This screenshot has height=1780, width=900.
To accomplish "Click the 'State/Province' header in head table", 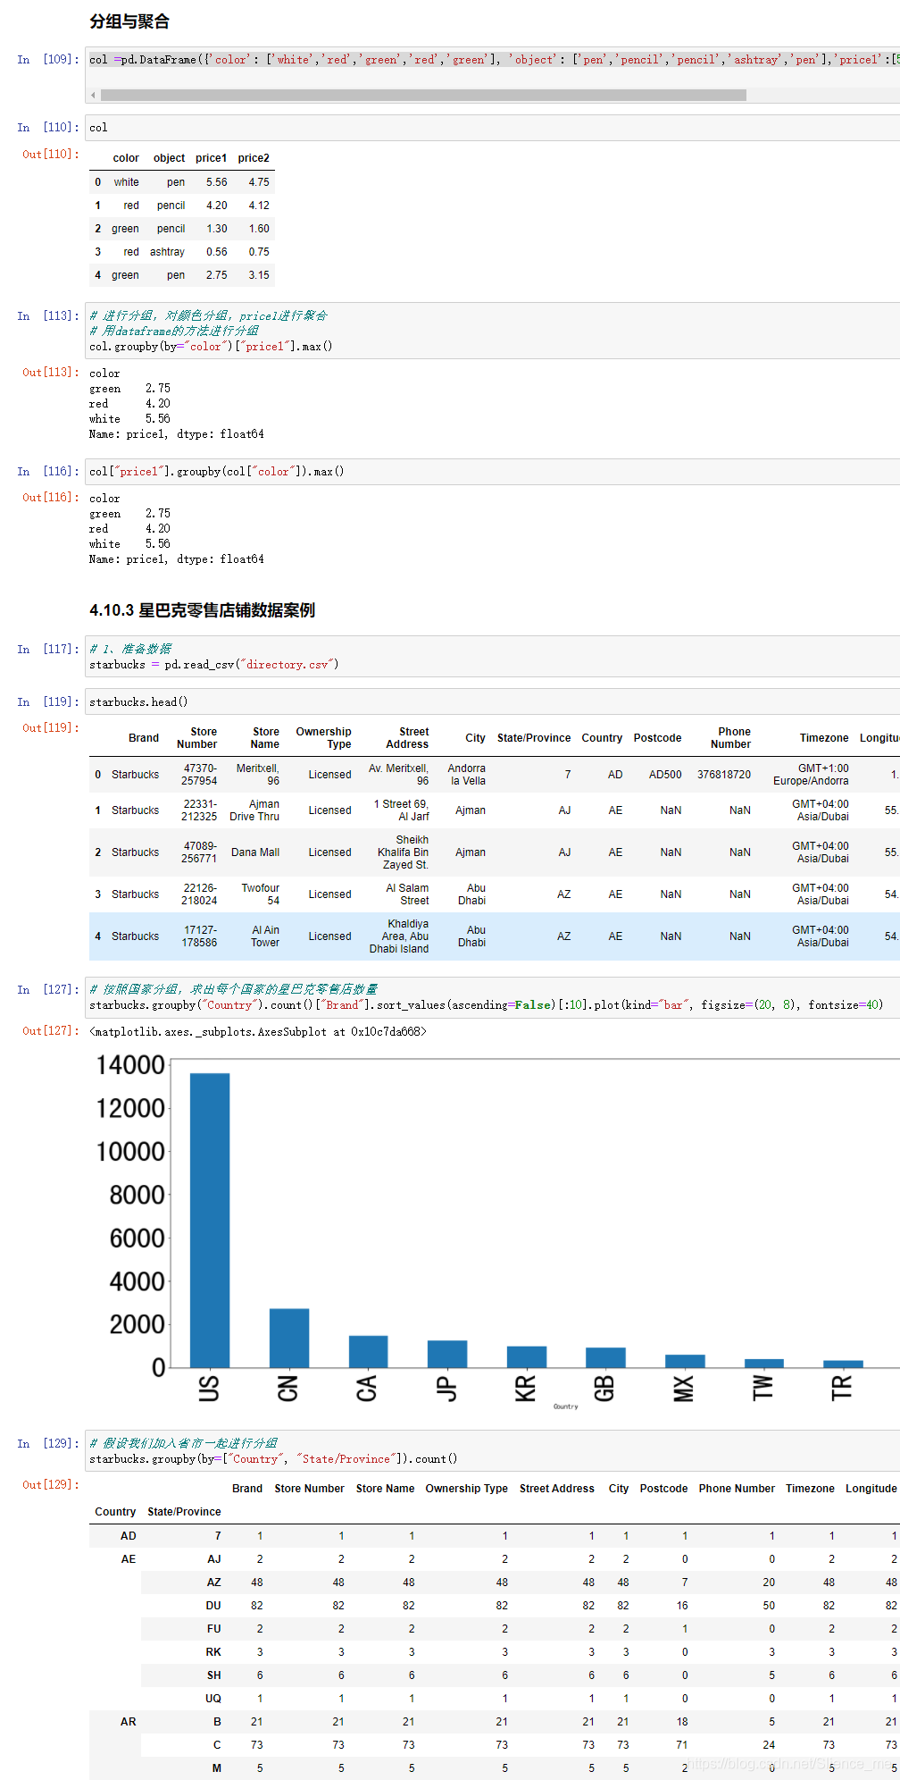I will pos(534,738).
